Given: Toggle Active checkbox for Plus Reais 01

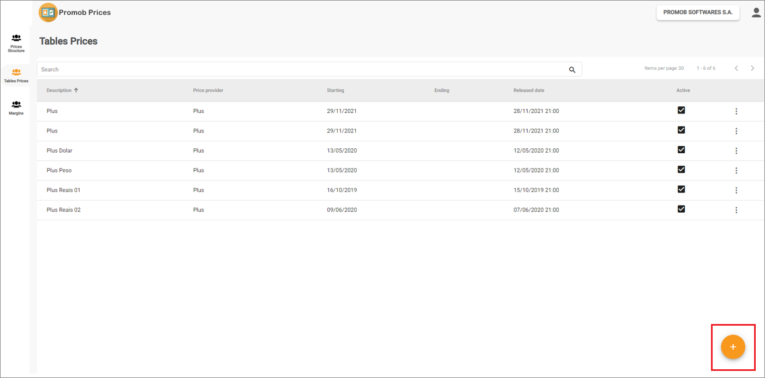Looking at the screenshot, I should point(681,189).
